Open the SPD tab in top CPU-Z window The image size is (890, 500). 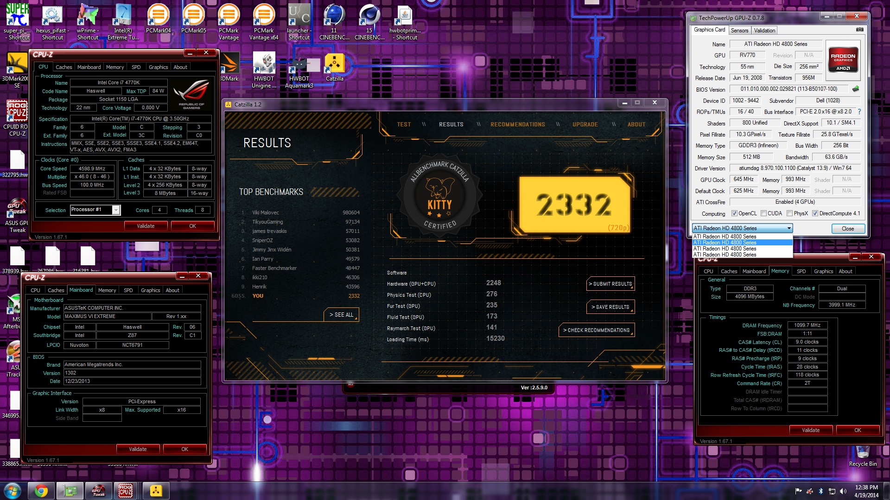[x=136, y=67]
